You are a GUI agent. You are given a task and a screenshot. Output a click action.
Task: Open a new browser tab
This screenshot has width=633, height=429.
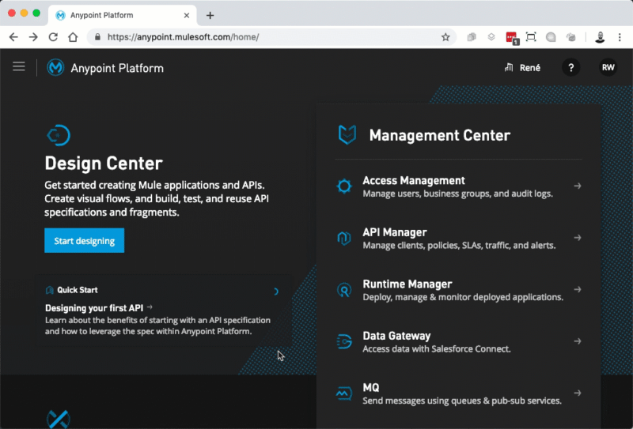click(210, 15)
